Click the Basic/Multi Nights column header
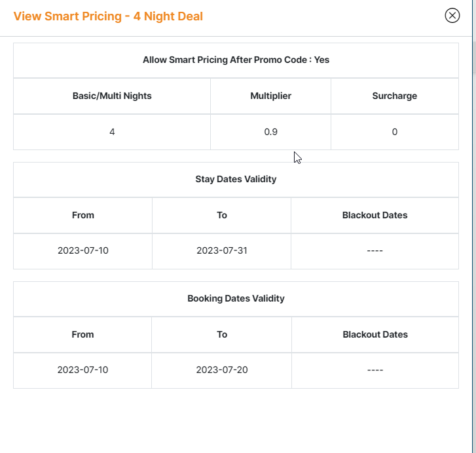Image resolution: width=476 pixels, height=453 pixels. point(112,96)
